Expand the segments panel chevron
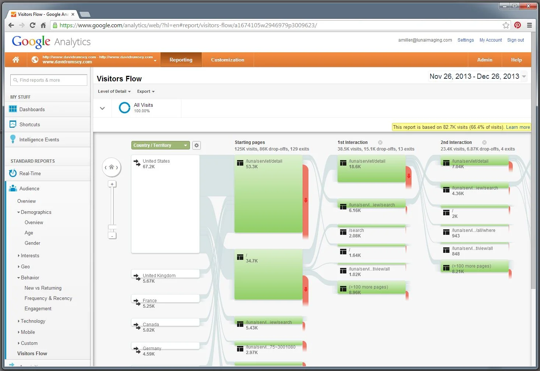The width and height of the screenshot is (540, 371). coord(102,108)
